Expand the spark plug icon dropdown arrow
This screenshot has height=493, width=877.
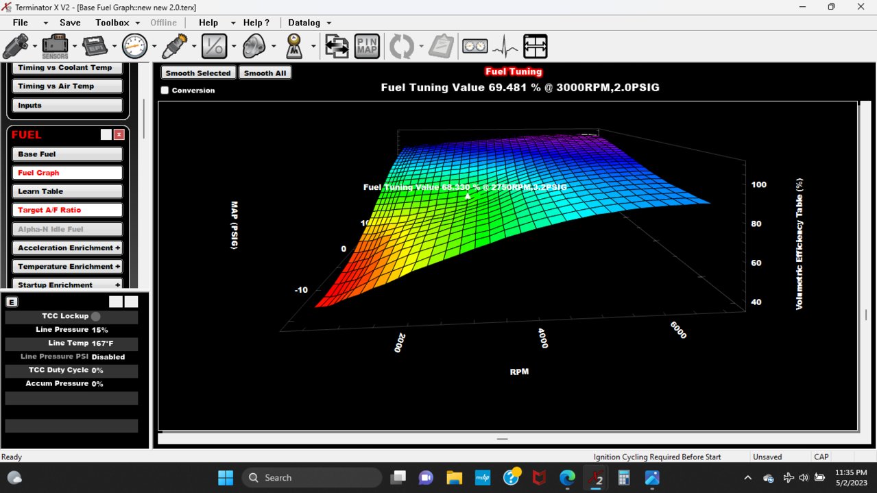pyautogui.click(x=194, y=47)
